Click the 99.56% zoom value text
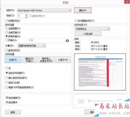The width and height of the screenshot is (130, 117). pyautogui.click(x=95, y=42)
